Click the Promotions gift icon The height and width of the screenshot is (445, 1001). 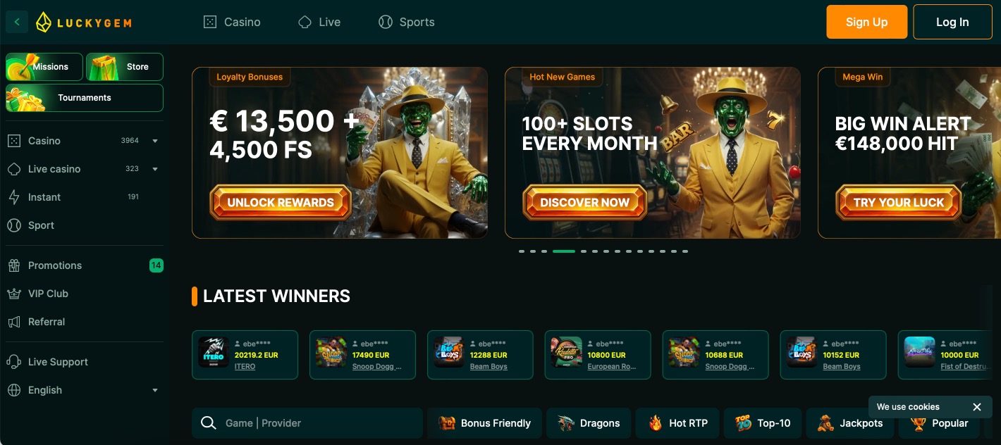click(x=14, y=265)
